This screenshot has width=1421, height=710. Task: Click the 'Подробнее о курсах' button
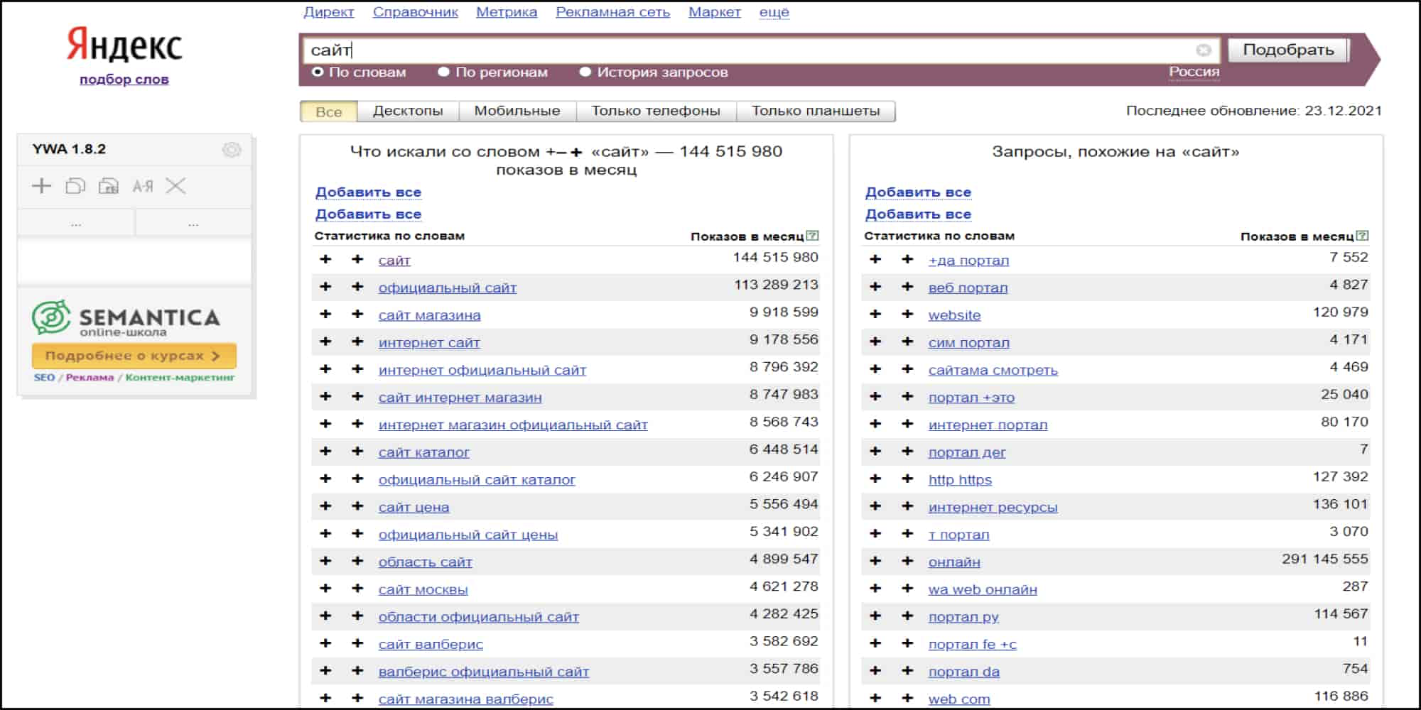134,356
